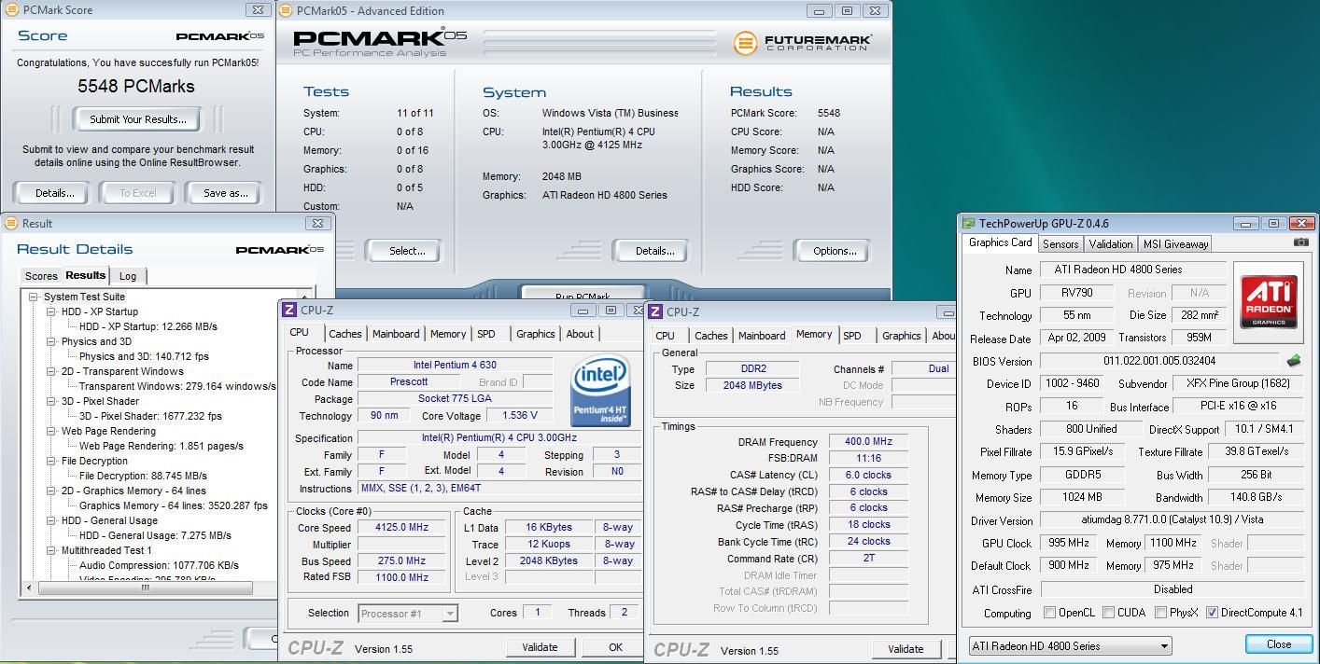
Task: Open the Caches tab in the CPU-Z CPU window
Action: [x=344, y=334]
